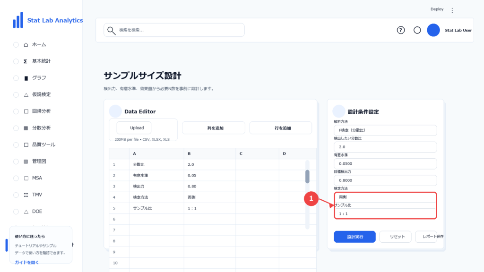484x272 pixels.
Task: Select the radio circle for 回帰分析
Action: (x=16, y=111)
